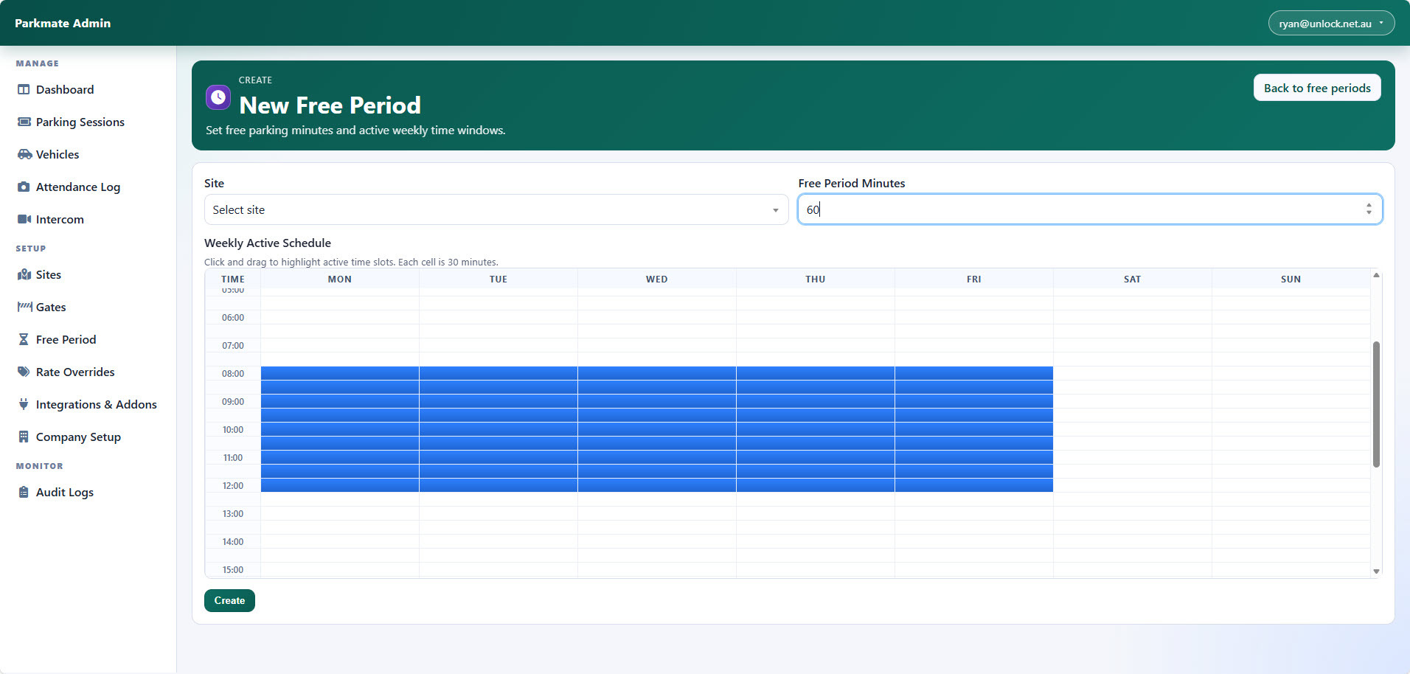The image size is (1410, 674).
Task: Click the Create button
Action: click(229, 600)
